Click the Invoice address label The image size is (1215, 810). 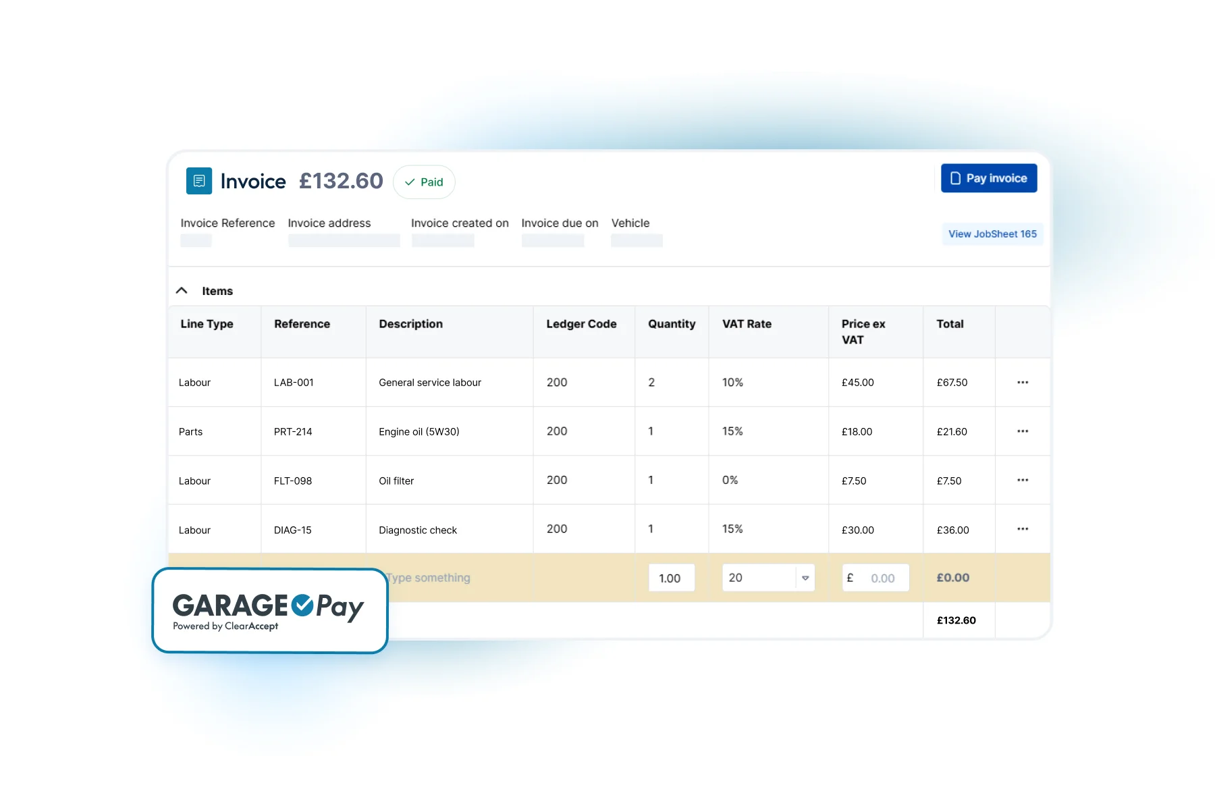tap(329, 223)
